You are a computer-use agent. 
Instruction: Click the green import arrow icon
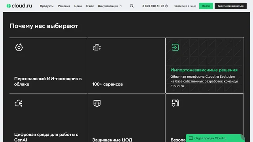click(175, 47)
